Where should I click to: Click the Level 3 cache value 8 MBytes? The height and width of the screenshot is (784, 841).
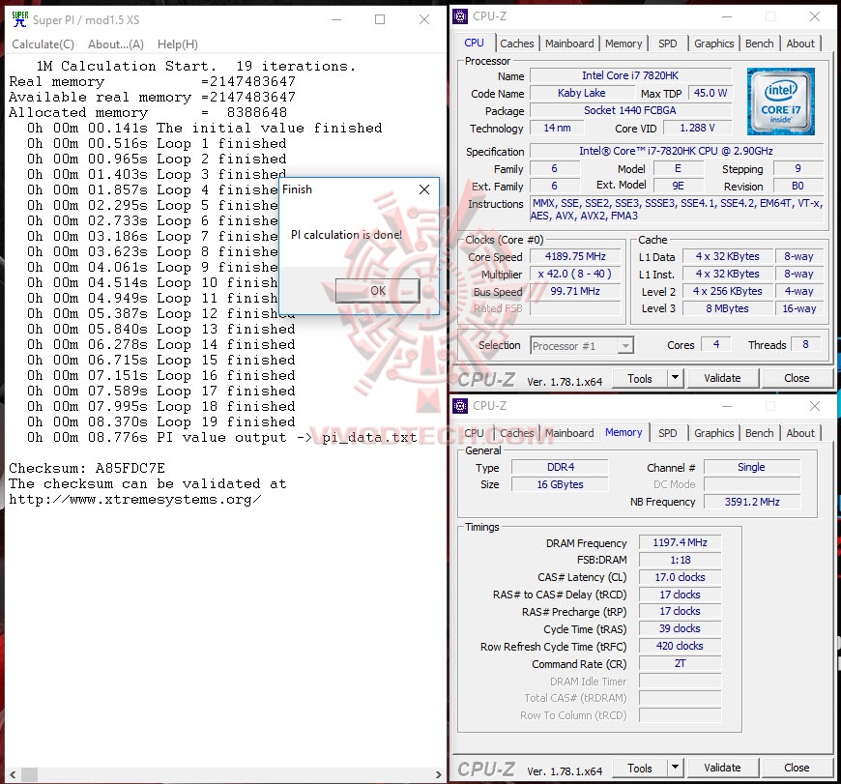coord(727,308)
